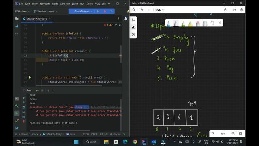Open the Version control dropdown
This screenshot has height=146, width=259.
46,11
